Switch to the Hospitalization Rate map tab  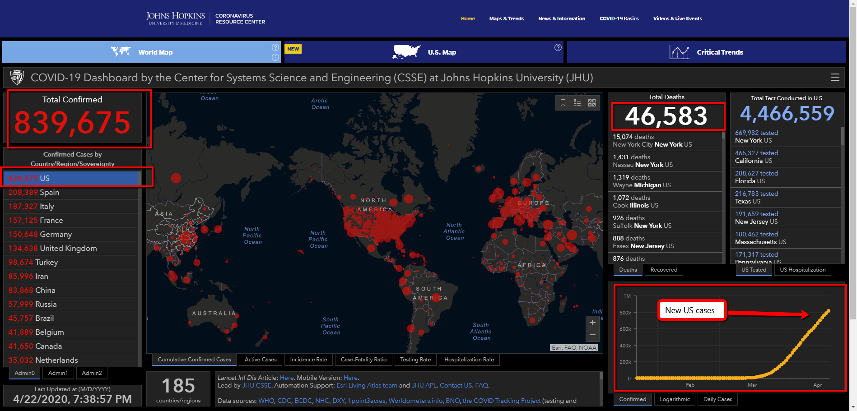(x=469, y=360)
